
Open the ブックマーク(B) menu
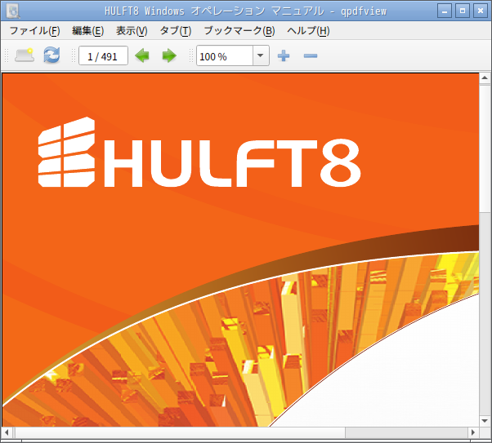click(x=239, y=31)
